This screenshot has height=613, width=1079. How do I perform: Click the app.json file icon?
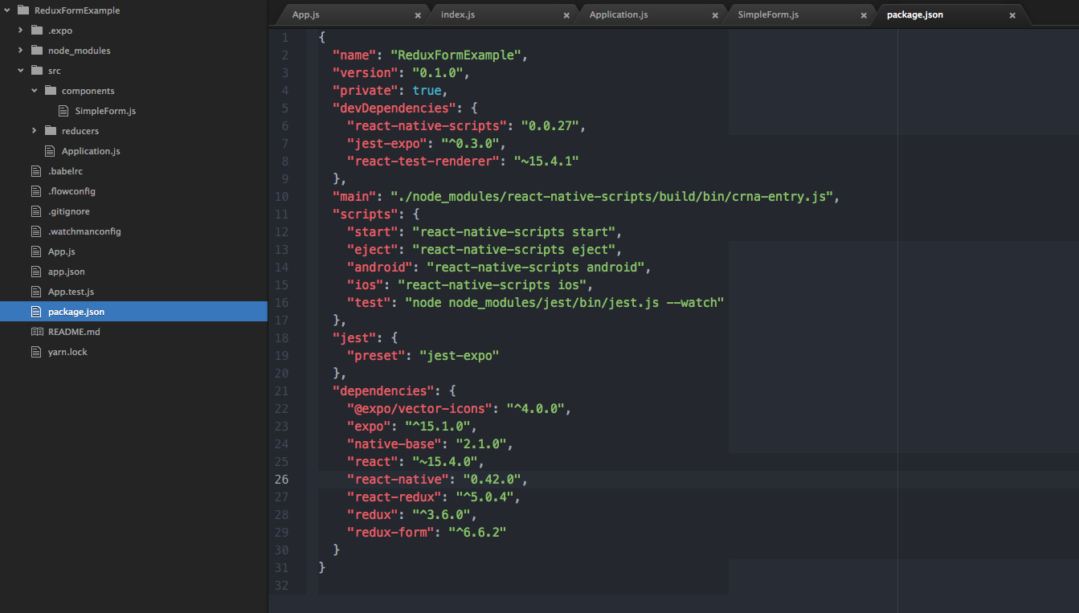click(35, 271)
